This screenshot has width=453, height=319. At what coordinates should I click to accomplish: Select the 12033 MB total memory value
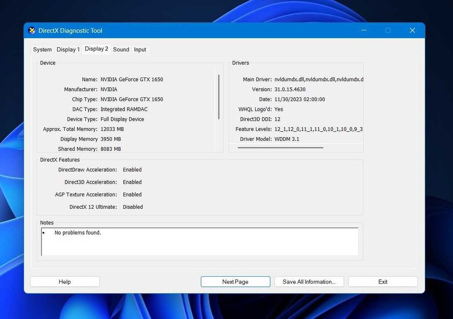pos(112,129)
